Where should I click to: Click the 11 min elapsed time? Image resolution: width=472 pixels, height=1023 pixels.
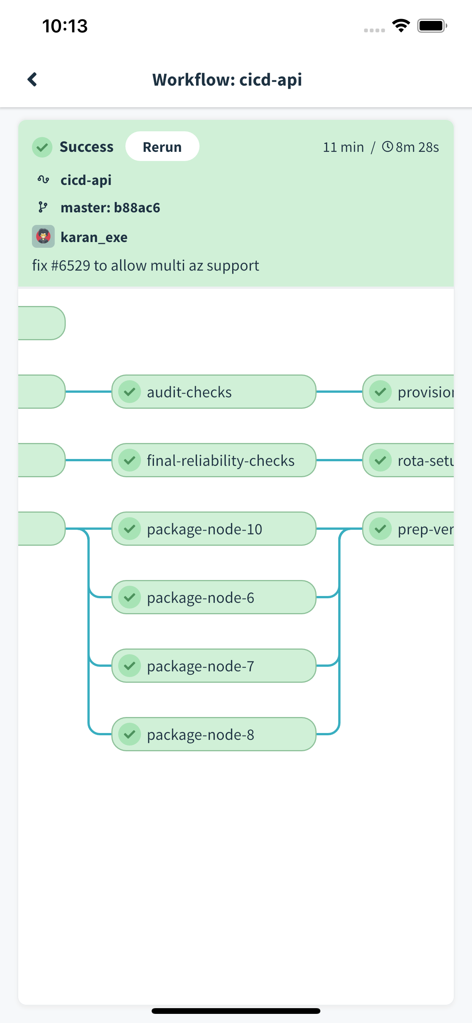(x=344, y=147)
